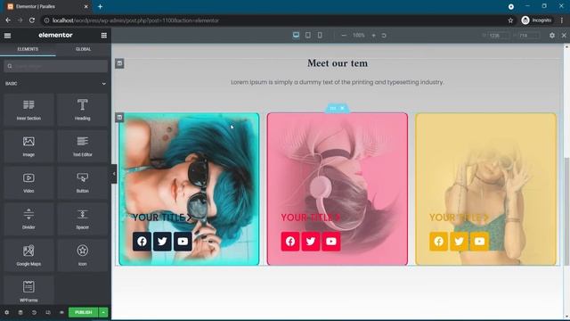This screenshot has height=321, width=570.
Task: Zoom in the preview scale
Action: [373, 36]
